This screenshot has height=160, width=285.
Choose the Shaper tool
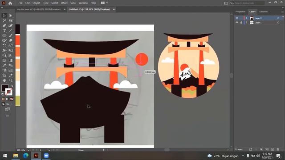coord(4,40)
